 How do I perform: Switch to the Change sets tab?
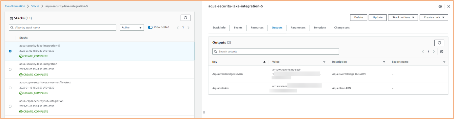[x=342, y=28]
